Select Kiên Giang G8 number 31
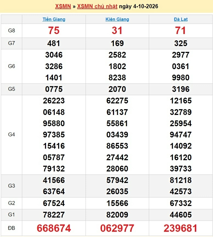The image size is (213, 237). (117, 30)
